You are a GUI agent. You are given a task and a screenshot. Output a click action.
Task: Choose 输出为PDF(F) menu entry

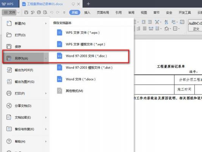coord(26,70)
